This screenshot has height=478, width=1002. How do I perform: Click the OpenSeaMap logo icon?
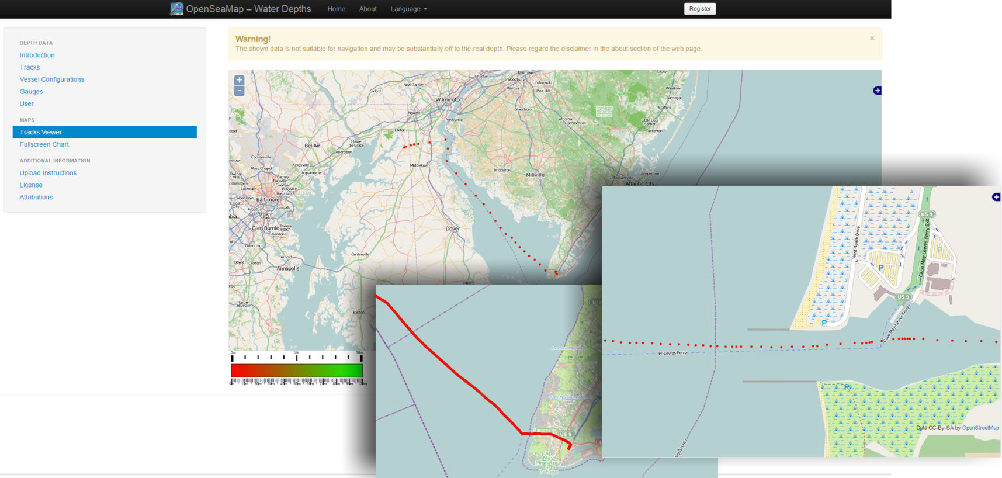point(176,9)
